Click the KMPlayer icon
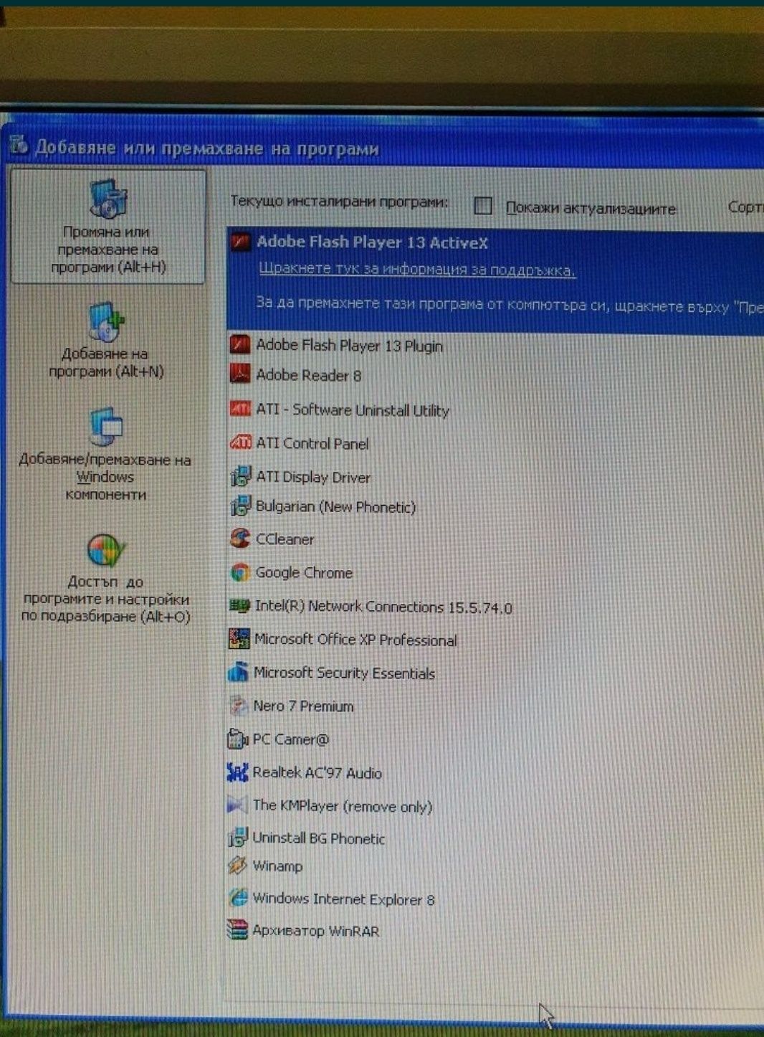Image resolution: width=764 pixels, height=1037 pixels. (x=237, y=805)
